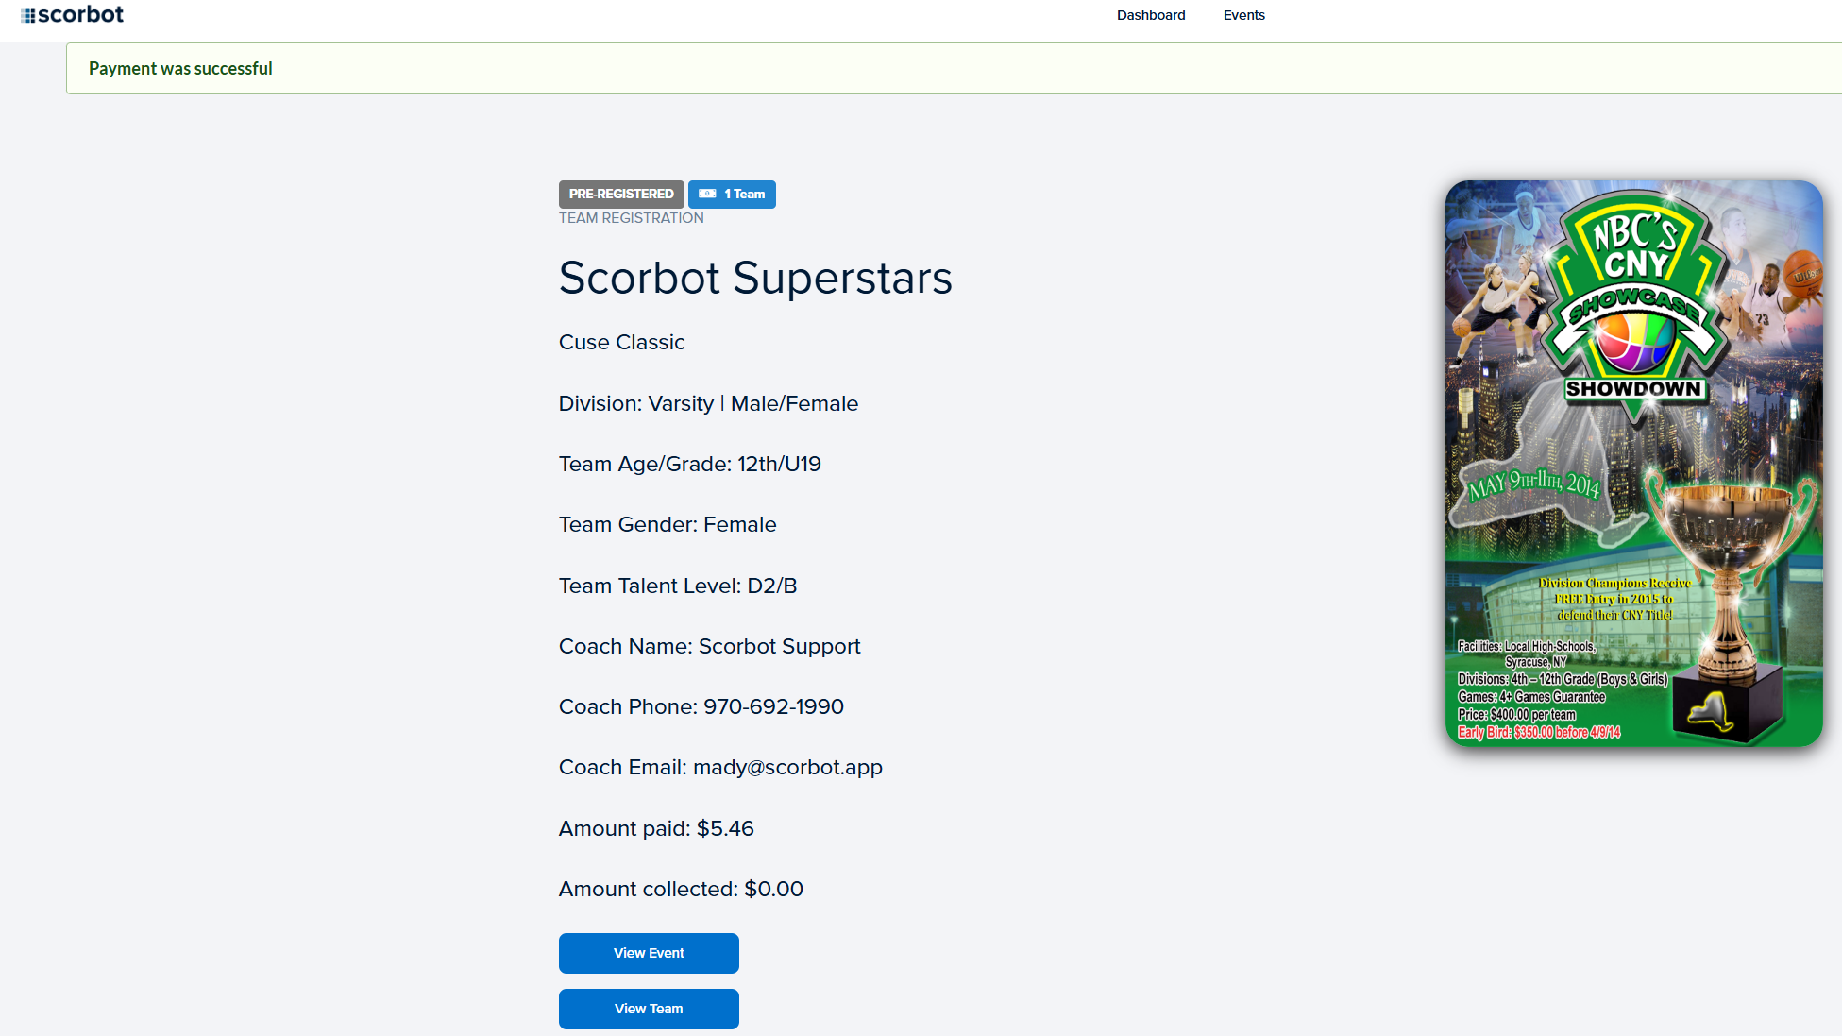Click the coach phone 970-692-1990
1842x1036 pixels.
pos(773,707)
